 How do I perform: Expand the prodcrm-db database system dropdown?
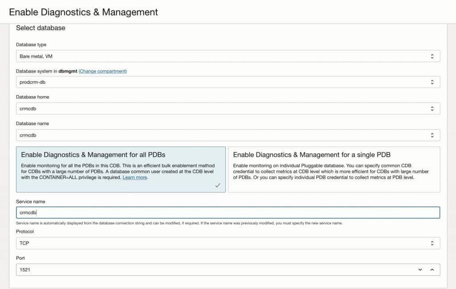tap(223, 82)
